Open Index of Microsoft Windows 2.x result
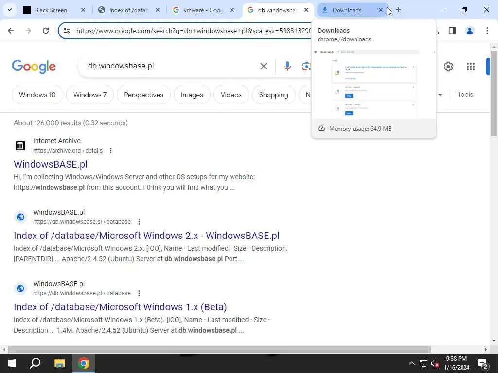Image resolution: width=498 pixels, height=373 pixels. click(x=146, y=236)
